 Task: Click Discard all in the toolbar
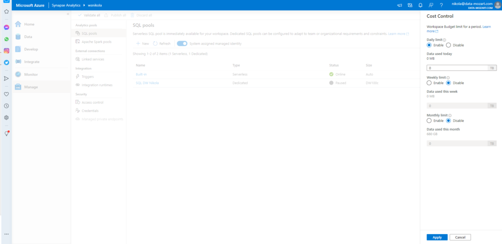pos(141,15)
